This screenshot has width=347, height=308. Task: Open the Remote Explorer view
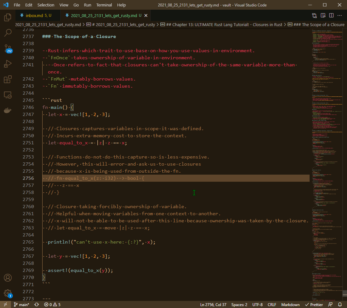(7, 95)
